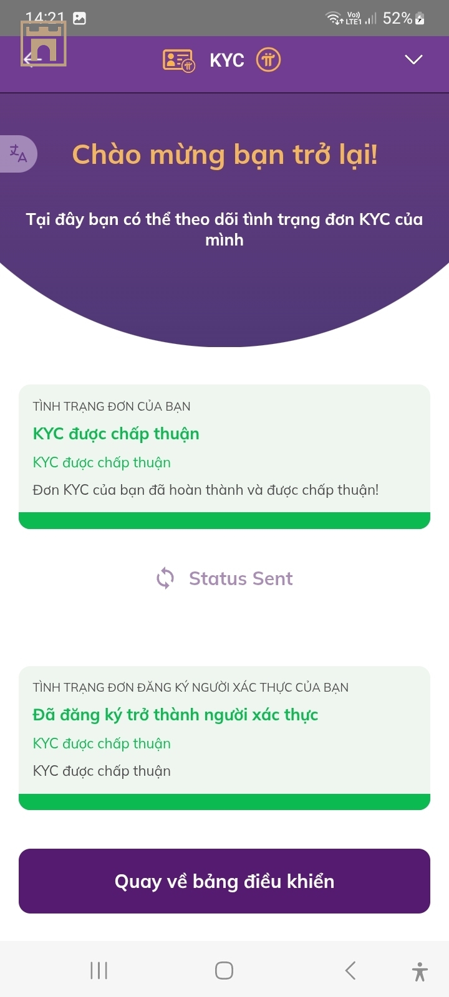Tap the accessibility figure icon
The height and width of the screenshot is (997, 449).
point(420,971)
